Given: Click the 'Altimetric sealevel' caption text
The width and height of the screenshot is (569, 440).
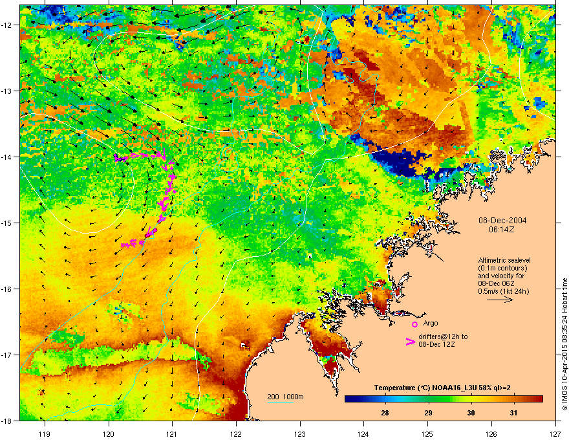Looking at the screenshot, I should (x=504, y=260).
